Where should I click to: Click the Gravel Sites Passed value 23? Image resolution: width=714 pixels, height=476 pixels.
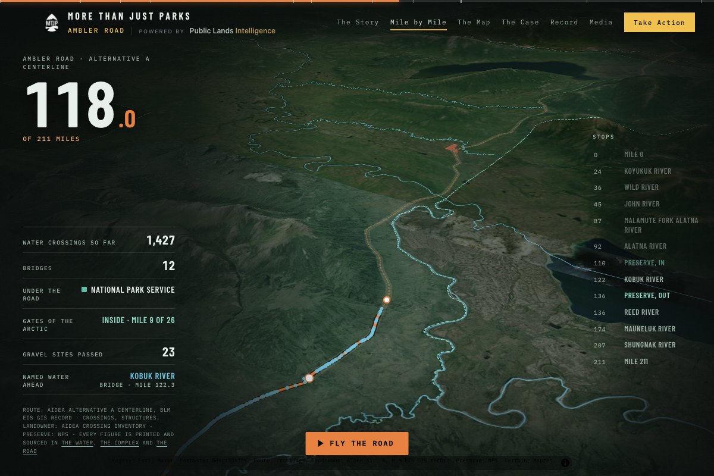(168, 352)
